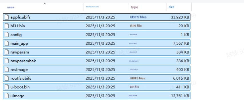Click the UBIFS files type for rootfs.ubifs
This screenshot has width=244, height=111.
pyautogui.click(x=137, y=78)
